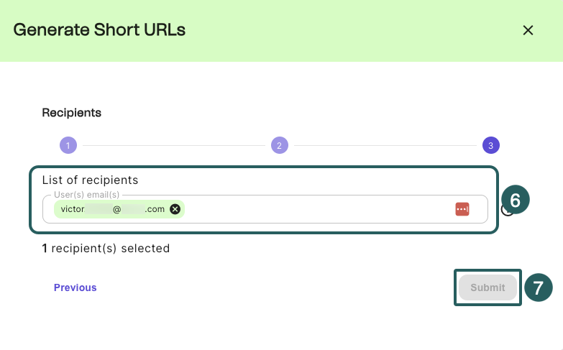The width and height of the screenshot is (563, 350).
Task: Click the List of recipients label
Action: point(90,180)
